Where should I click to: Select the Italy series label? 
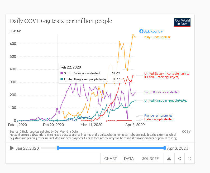(157, 37)
